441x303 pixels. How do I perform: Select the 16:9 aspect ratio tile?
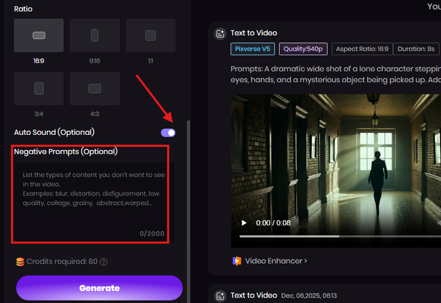tap(39, 36)
